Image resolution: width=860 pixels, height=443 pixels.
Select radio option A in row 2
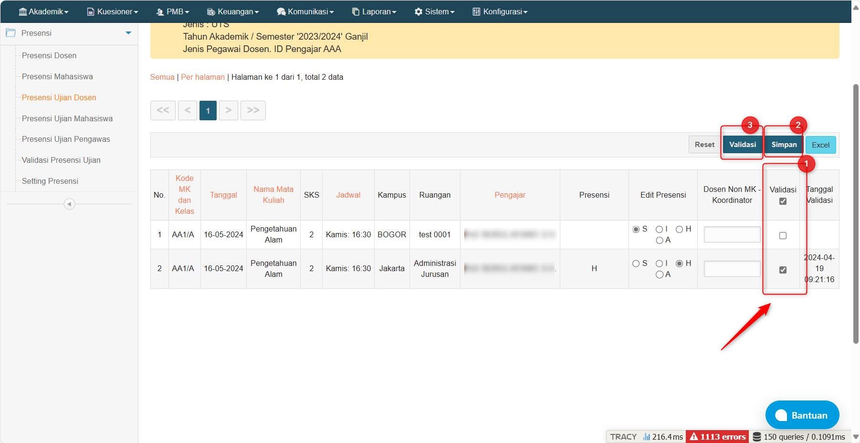click(660, 274)
